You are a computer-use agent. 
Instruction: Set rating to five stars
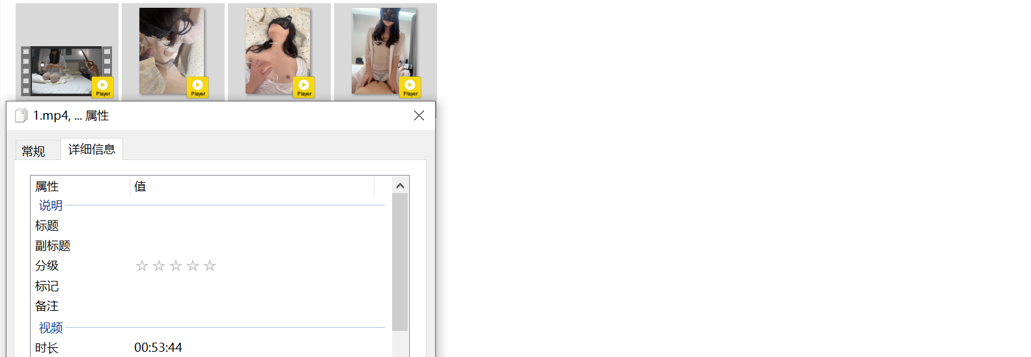pyautogui.click(x=209, y=266)
